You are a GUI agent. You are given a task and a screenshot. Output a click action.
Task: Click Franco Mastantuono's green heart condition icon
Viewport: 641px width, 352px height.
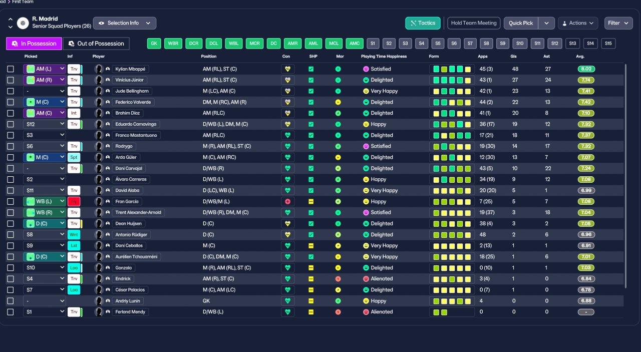point(287,135)
